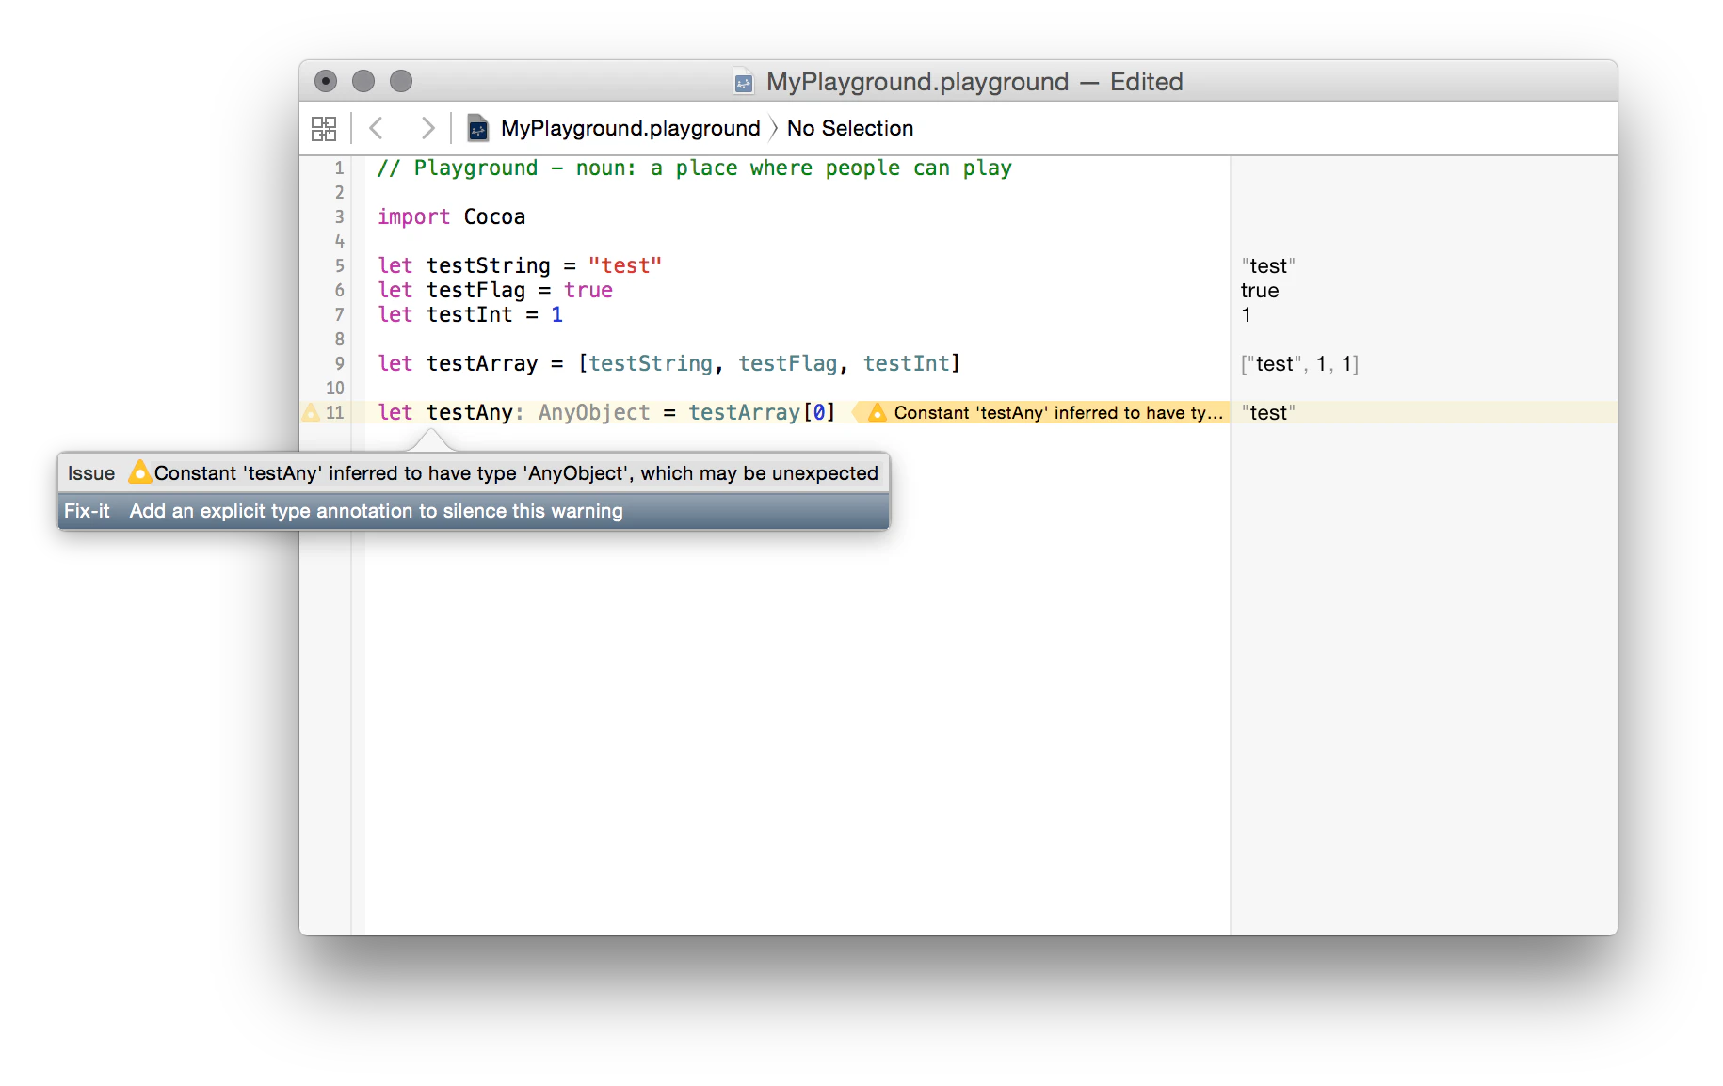Click testInt in its line 7 declaration

click(x=470, y=315)
